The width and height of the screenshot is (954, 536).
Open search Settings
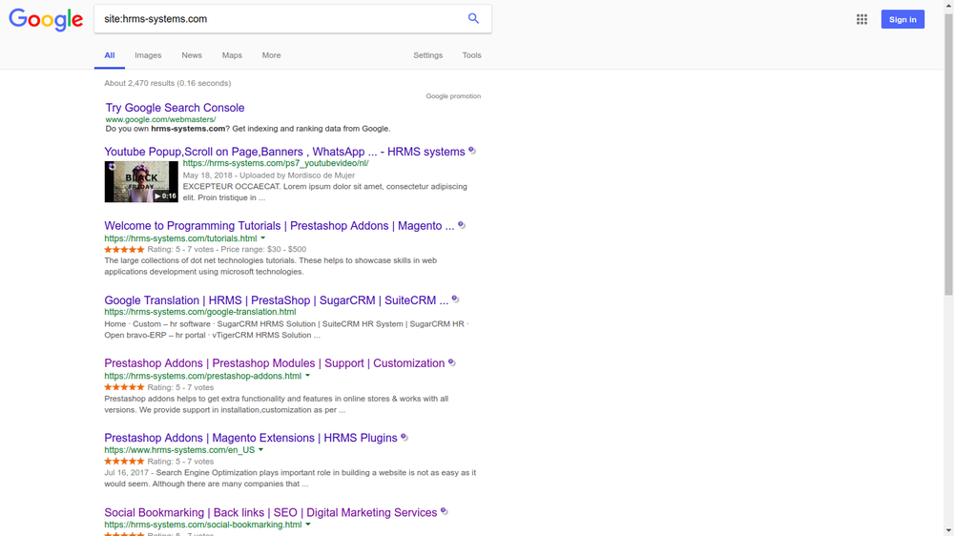click(x=427, y=55)
